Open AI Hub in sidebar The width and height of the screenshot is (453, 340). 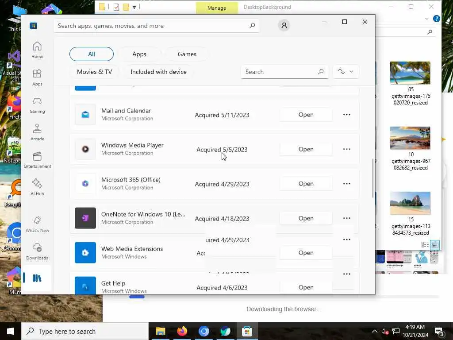(x=37, y=187)
